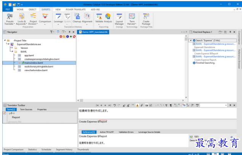Click the green diamond status icon in Navigator
Image resolution: width=242 pixels, height=155 pixels.
point(71,37)
